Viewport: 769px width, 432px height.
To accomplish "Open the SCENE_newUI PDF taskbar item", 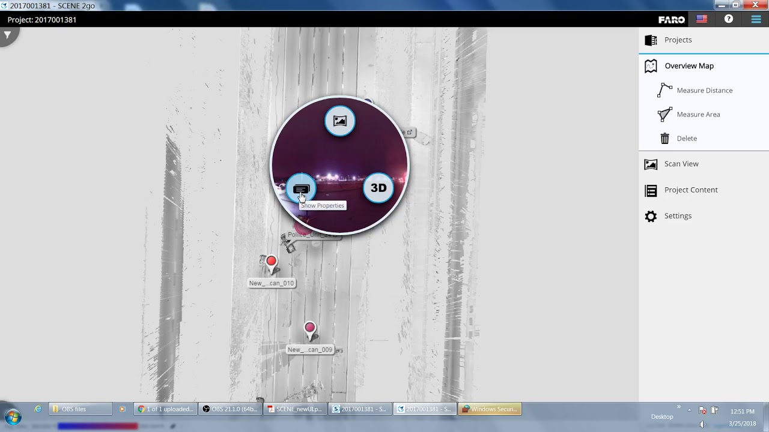I will click(x=296, y=409).
